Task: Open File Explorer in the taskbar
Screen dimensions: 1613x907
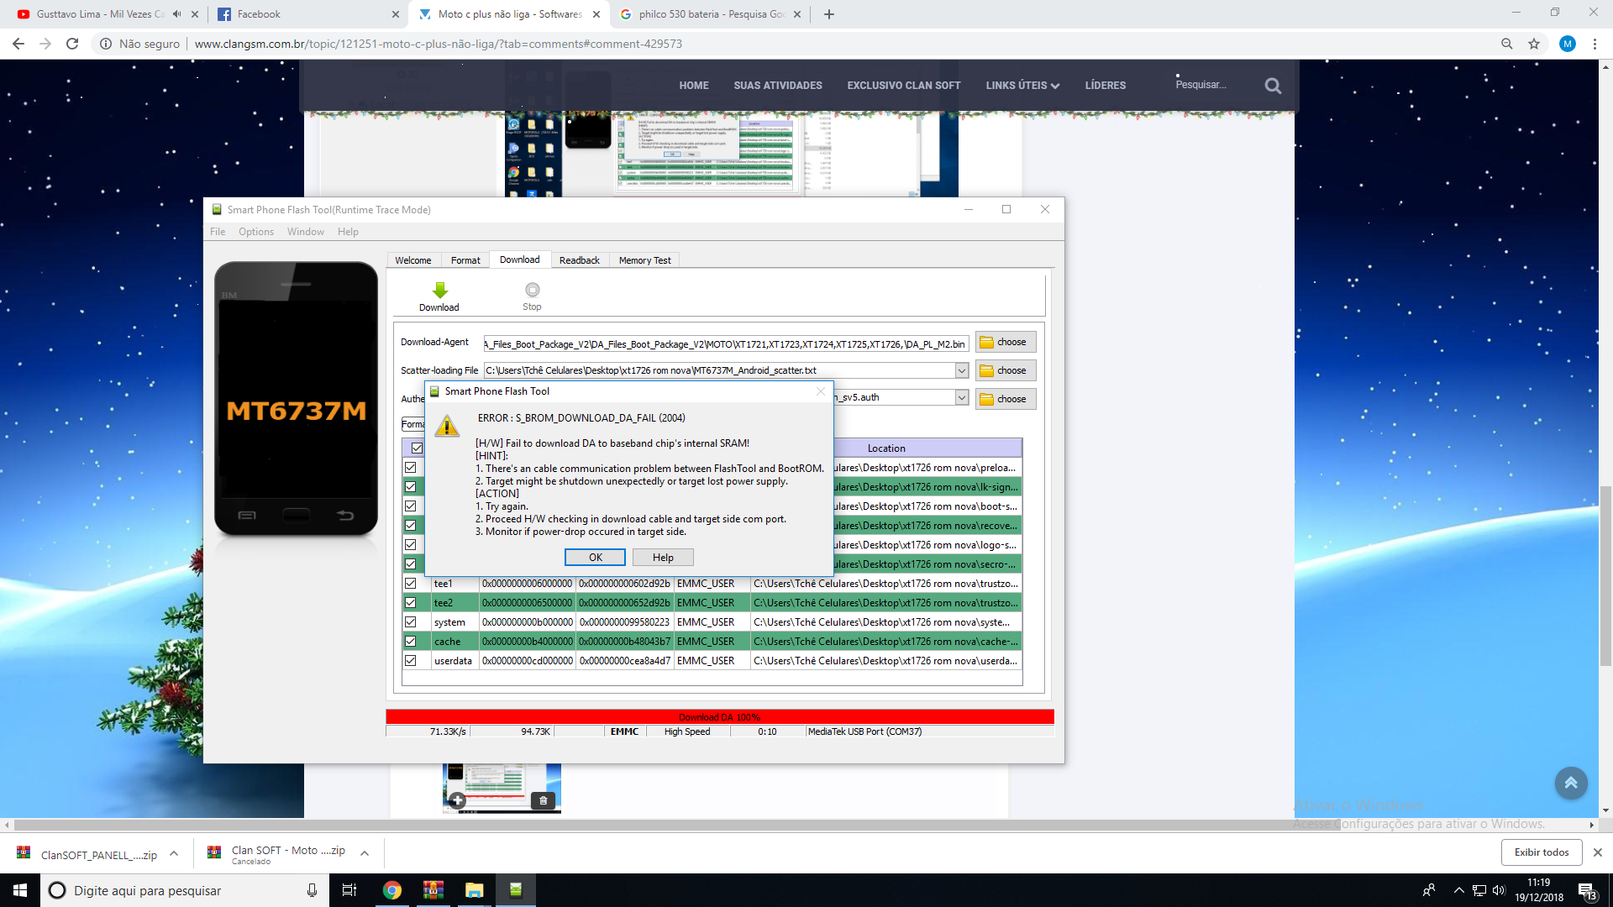Action: coord(475,890)
